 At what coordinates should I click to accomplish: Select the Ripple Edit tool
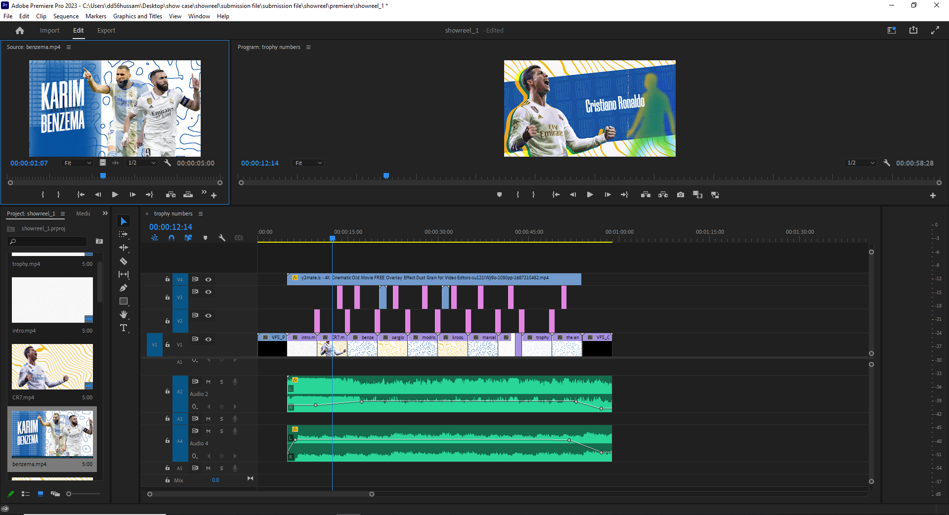tap(124, 248)
